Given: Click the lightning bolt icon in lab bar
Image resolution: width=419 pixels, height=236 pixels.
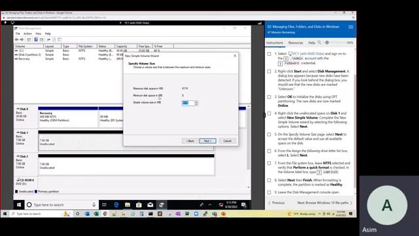Looking at the screenshot, I should point(5,23).
